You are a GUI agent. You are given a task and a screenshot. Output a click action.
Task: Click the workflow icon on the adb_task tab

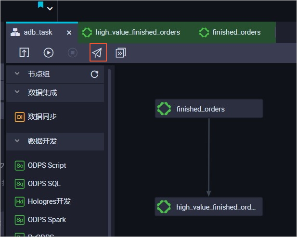click(15, 32)
